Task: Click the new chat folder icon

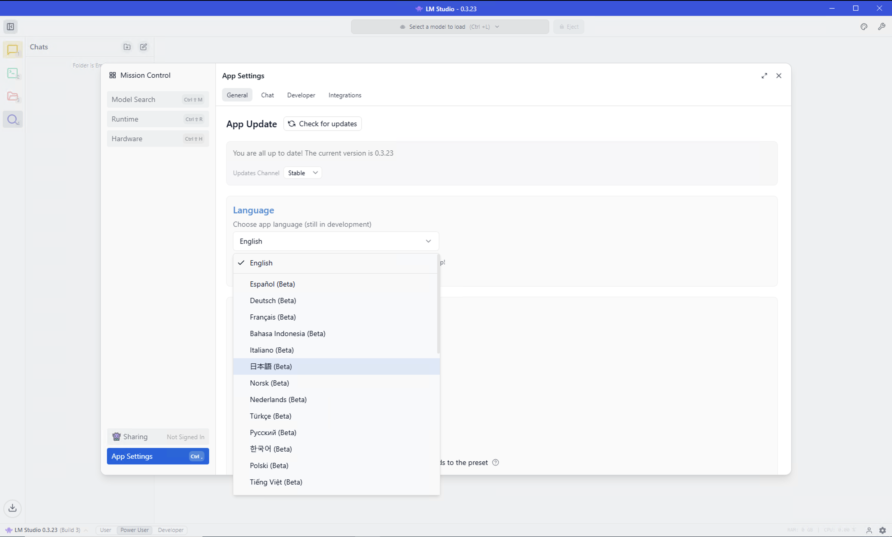Action: pos(127,47)
